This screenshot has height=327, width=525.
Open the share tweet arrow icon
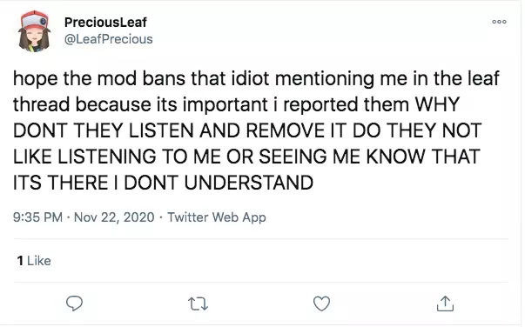[445, 304]
